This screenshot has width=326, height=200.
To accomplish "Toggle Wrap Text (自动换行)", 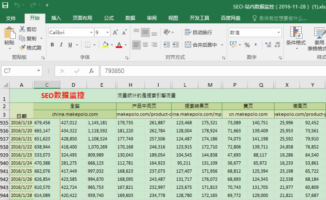I will (198, 32).
